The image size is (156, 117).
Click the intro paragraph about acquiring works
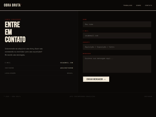pos(24,52)
